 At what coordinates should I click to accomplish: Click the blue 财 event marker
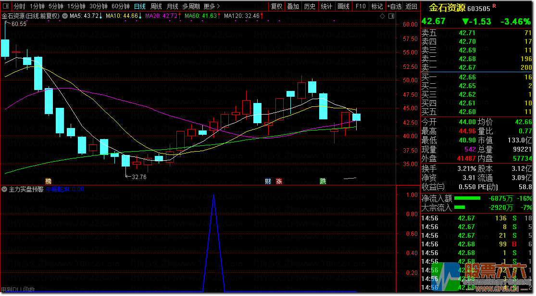268,181
